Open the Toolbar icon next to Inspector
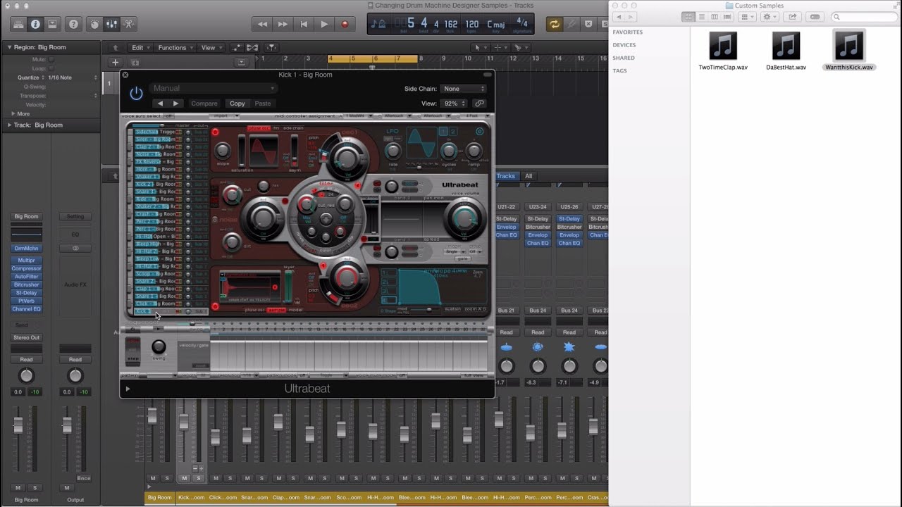Screen dimensions: 902x507 click(52, 24)
